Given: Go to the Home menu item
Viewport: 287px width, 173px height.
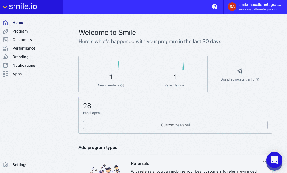Looking at the screenshot, I should point(18,23).
